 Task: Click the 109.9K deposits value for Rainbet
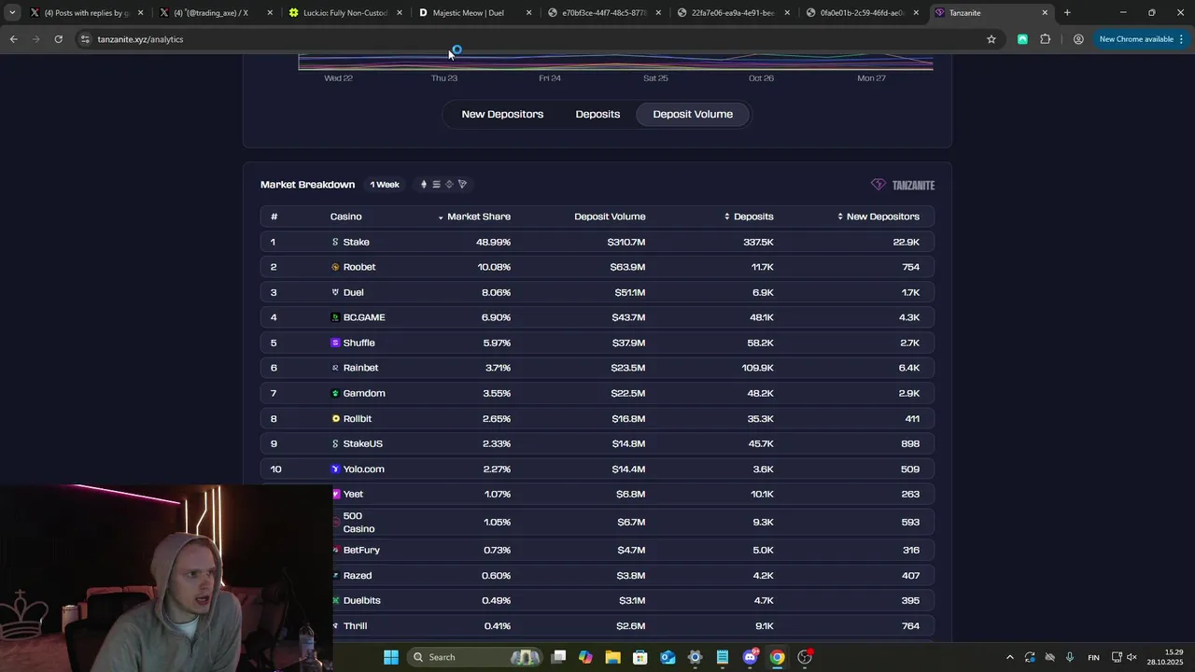point(756,368)
